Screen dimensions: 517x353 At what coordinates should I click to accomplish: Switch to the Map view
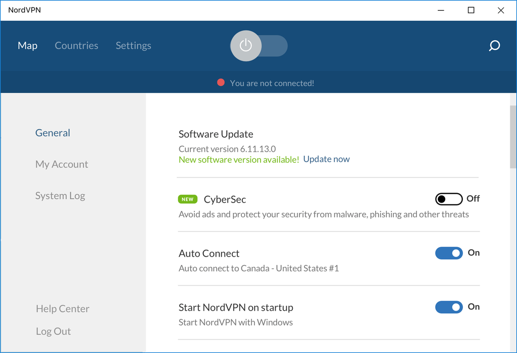pos(27,45)
